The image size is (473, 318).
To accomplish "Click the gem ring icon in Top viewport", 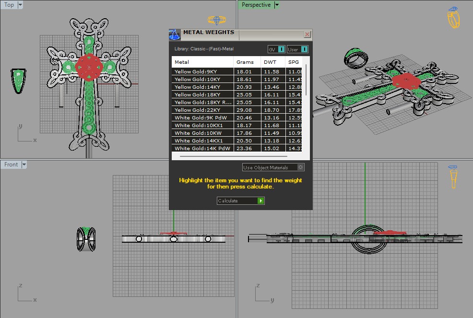I will 216,20.
